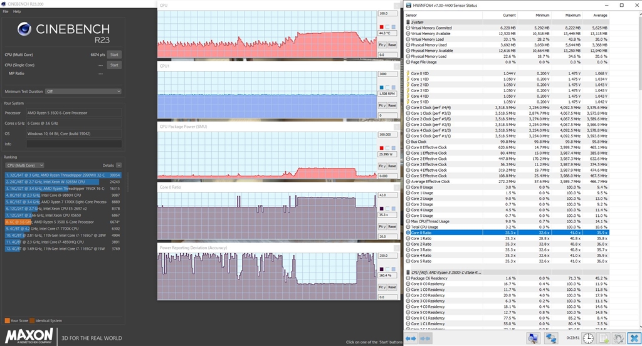Click Fit y on the CPU Package Power graph

tap(382, 166)
